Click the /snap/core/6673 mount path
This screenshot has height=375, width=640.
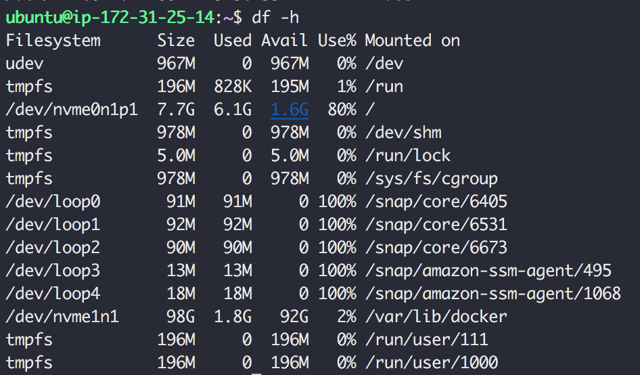click(x=436, y=248)
